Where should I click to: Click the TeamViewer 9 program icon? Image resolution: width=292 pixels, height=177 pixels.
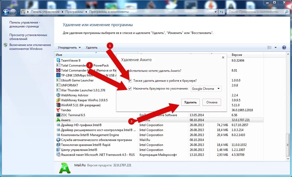tap(58, 60)
